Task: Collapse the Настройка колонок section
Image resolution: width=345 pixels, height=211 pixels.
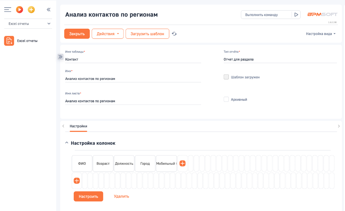Action: tap(67, 143)
